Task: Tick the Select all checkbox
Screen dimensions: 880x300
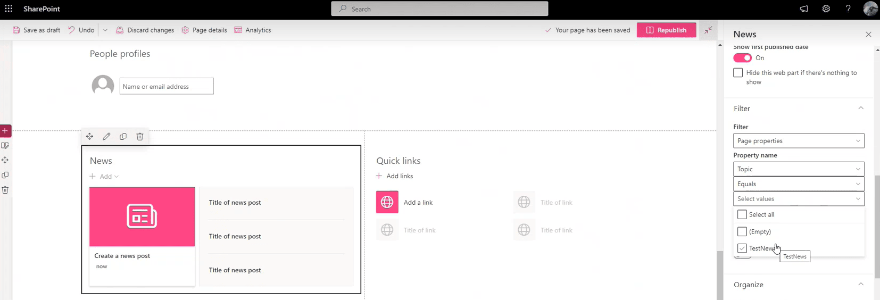Action: [742, 215]
